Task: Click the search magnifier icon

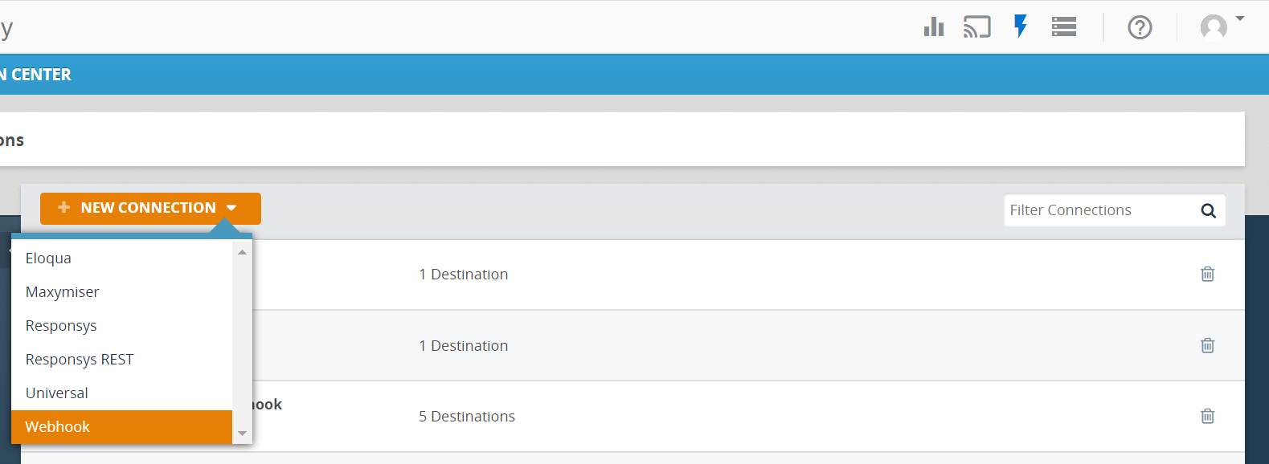Action: [x=1208, y=210]
